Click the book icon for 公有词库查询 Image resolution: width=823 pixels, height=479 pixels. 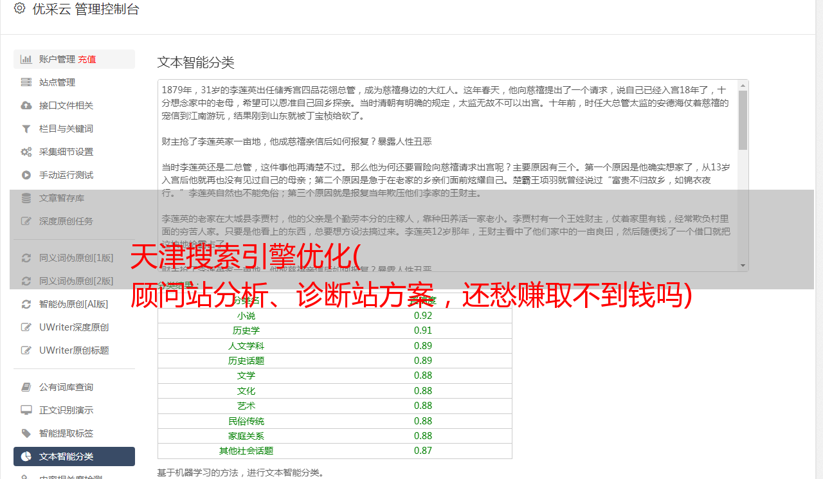click(x=26, y=387)
